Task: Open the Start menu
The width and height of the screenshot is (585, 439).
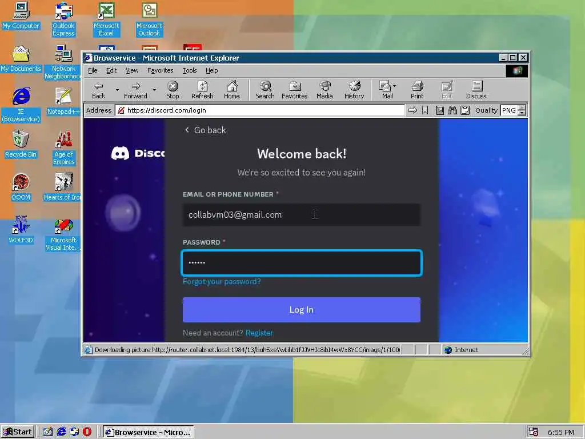Action: click(x=18, y=432)
